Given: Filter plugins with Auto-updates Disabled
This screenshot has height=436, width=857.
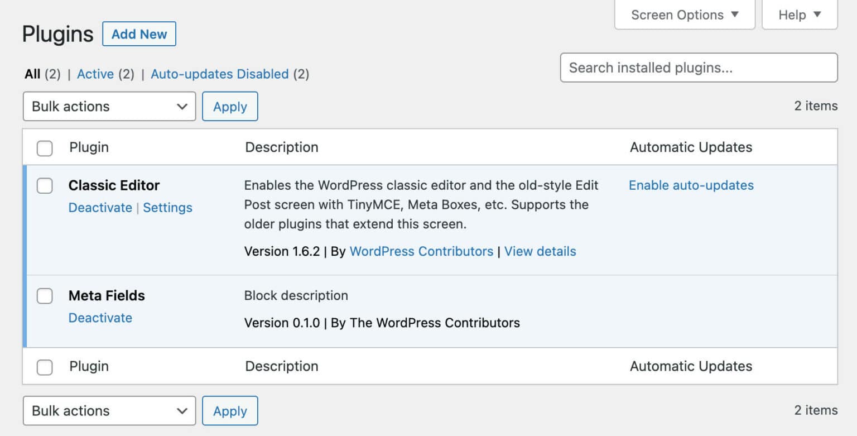Looking at the screenshot, I should [x=220, y=74].
